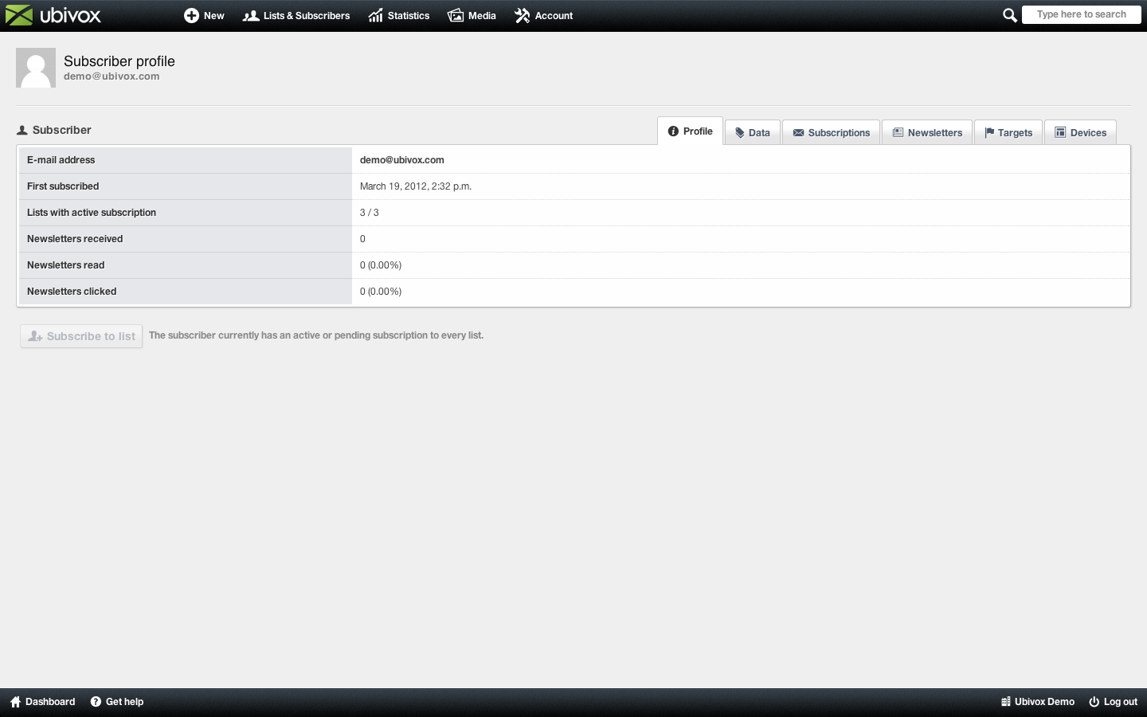Click Log out
Viewport: 1147px width, 717px height.
pos(1114,702)
